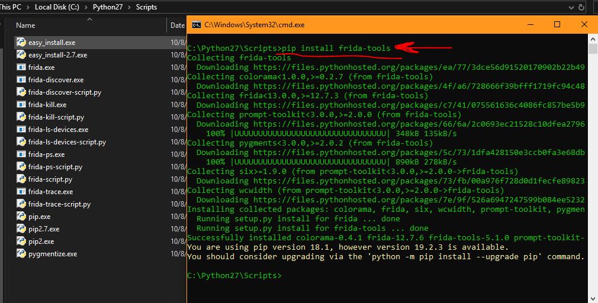Select the frida-trace.exe file icon
Viewport: 598px width, 303px height.
tap(21, 191)
